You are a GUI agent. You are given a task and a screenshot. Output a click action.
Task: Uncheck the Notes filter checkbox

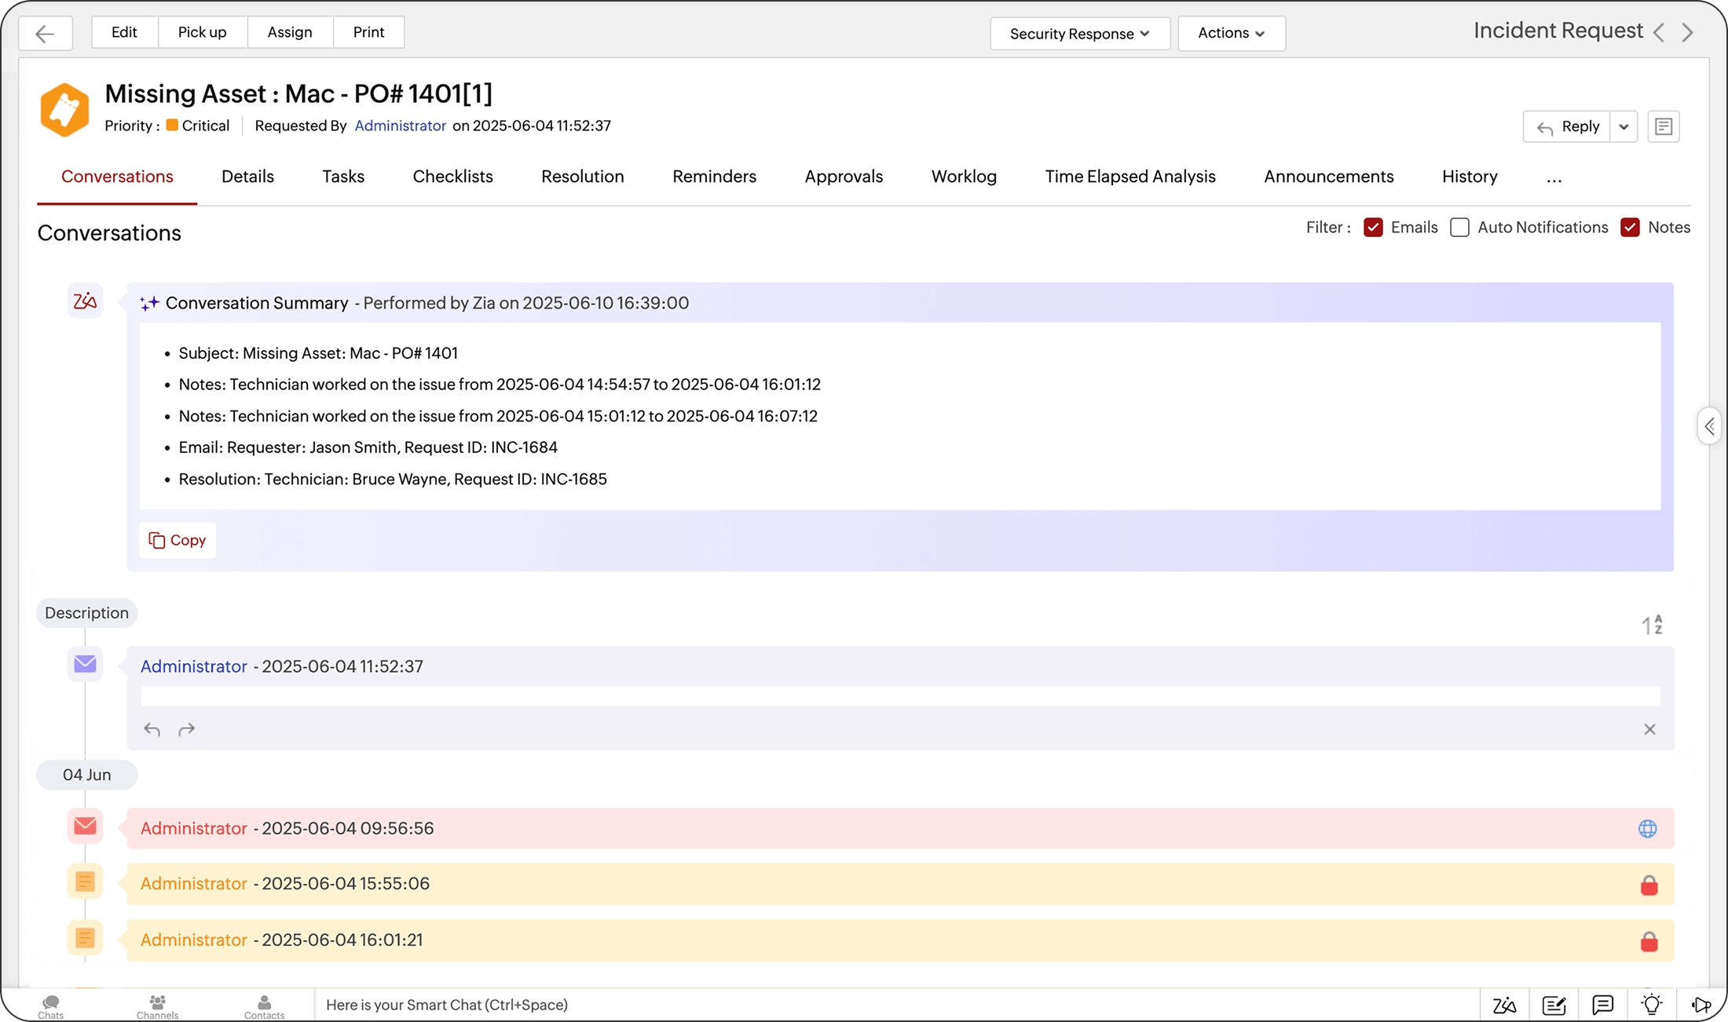pyautogui.click(x=1630, y=228)
